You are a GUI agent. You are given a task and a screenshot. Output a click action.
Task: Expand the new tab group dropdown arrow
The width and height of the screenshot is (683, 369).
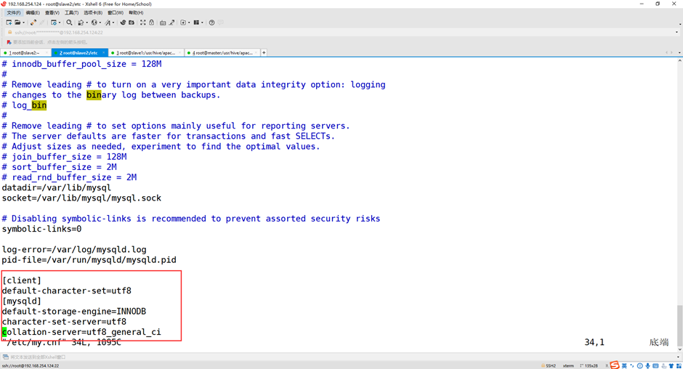pos(189,23)
